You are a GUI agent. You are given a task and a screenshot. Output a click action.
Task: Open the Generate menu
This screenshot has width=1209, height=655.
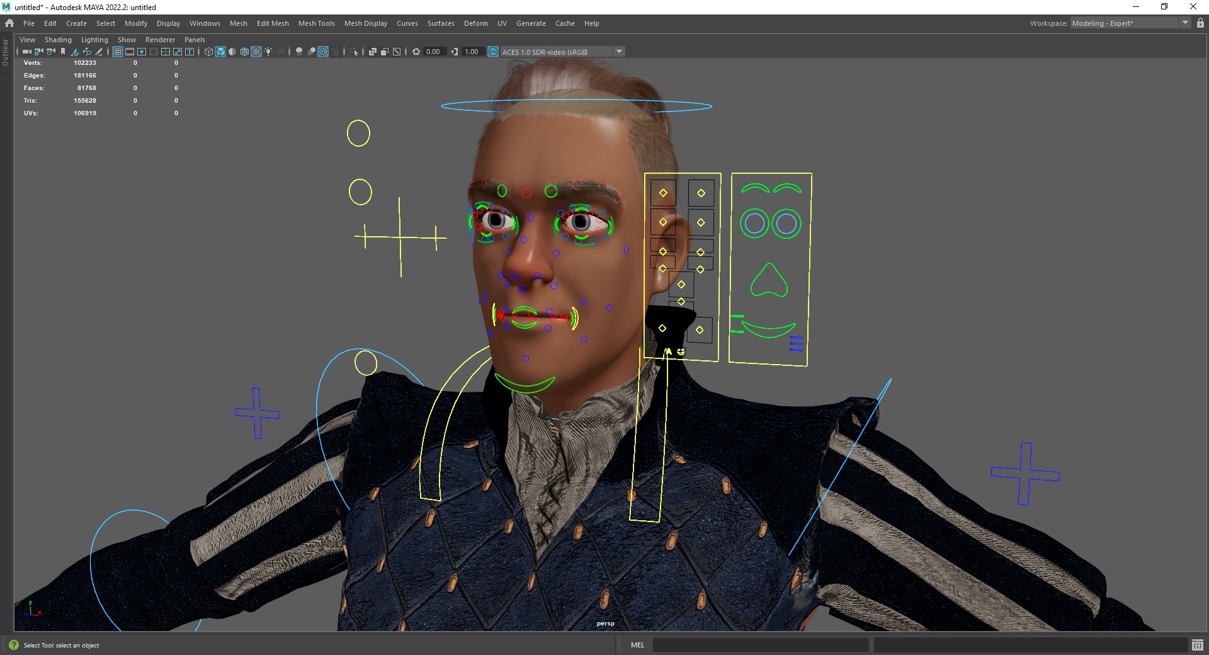click(531, 23)
